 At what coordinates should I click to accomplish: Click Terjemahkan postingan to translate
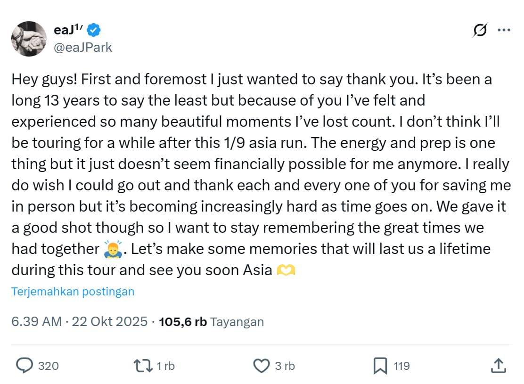coord(73,292)
